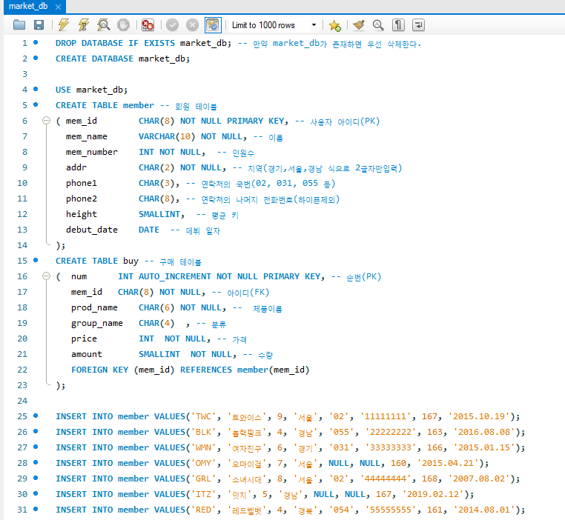Open a SQL script file icon
The image size is (565, 520).
[x=19, y=25]
